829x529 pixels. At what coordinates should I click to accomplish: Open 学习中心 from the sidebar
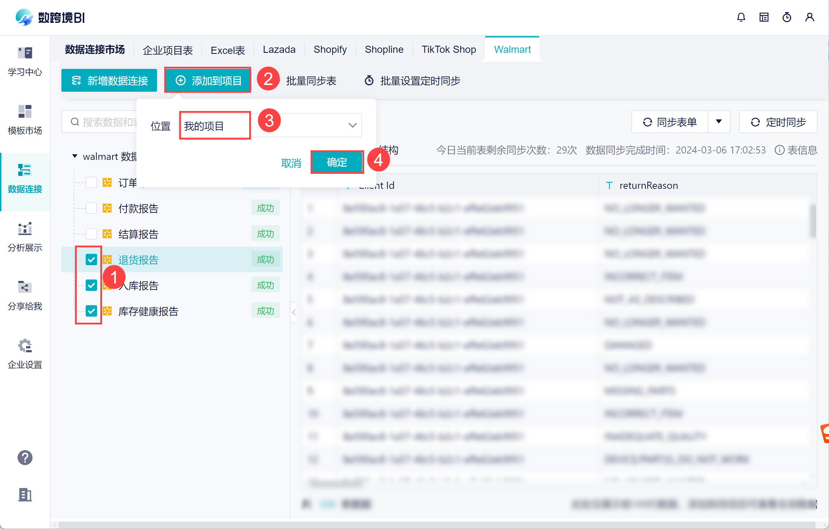[25, 61]
